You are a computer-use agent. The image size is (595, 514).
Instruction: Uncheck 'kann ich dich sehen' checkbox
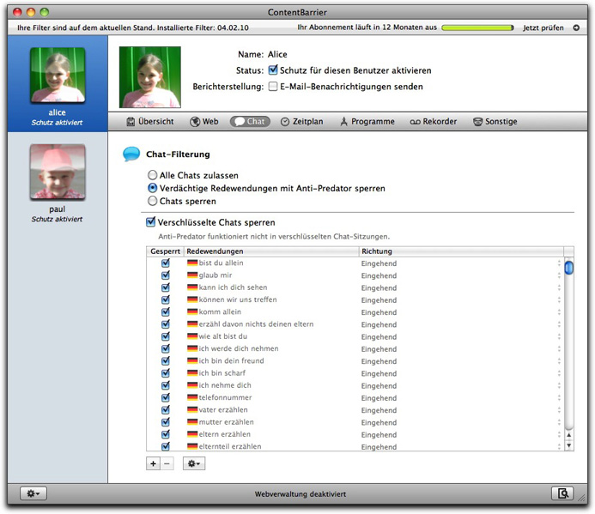pyautogui.click(x=166, y=287)
